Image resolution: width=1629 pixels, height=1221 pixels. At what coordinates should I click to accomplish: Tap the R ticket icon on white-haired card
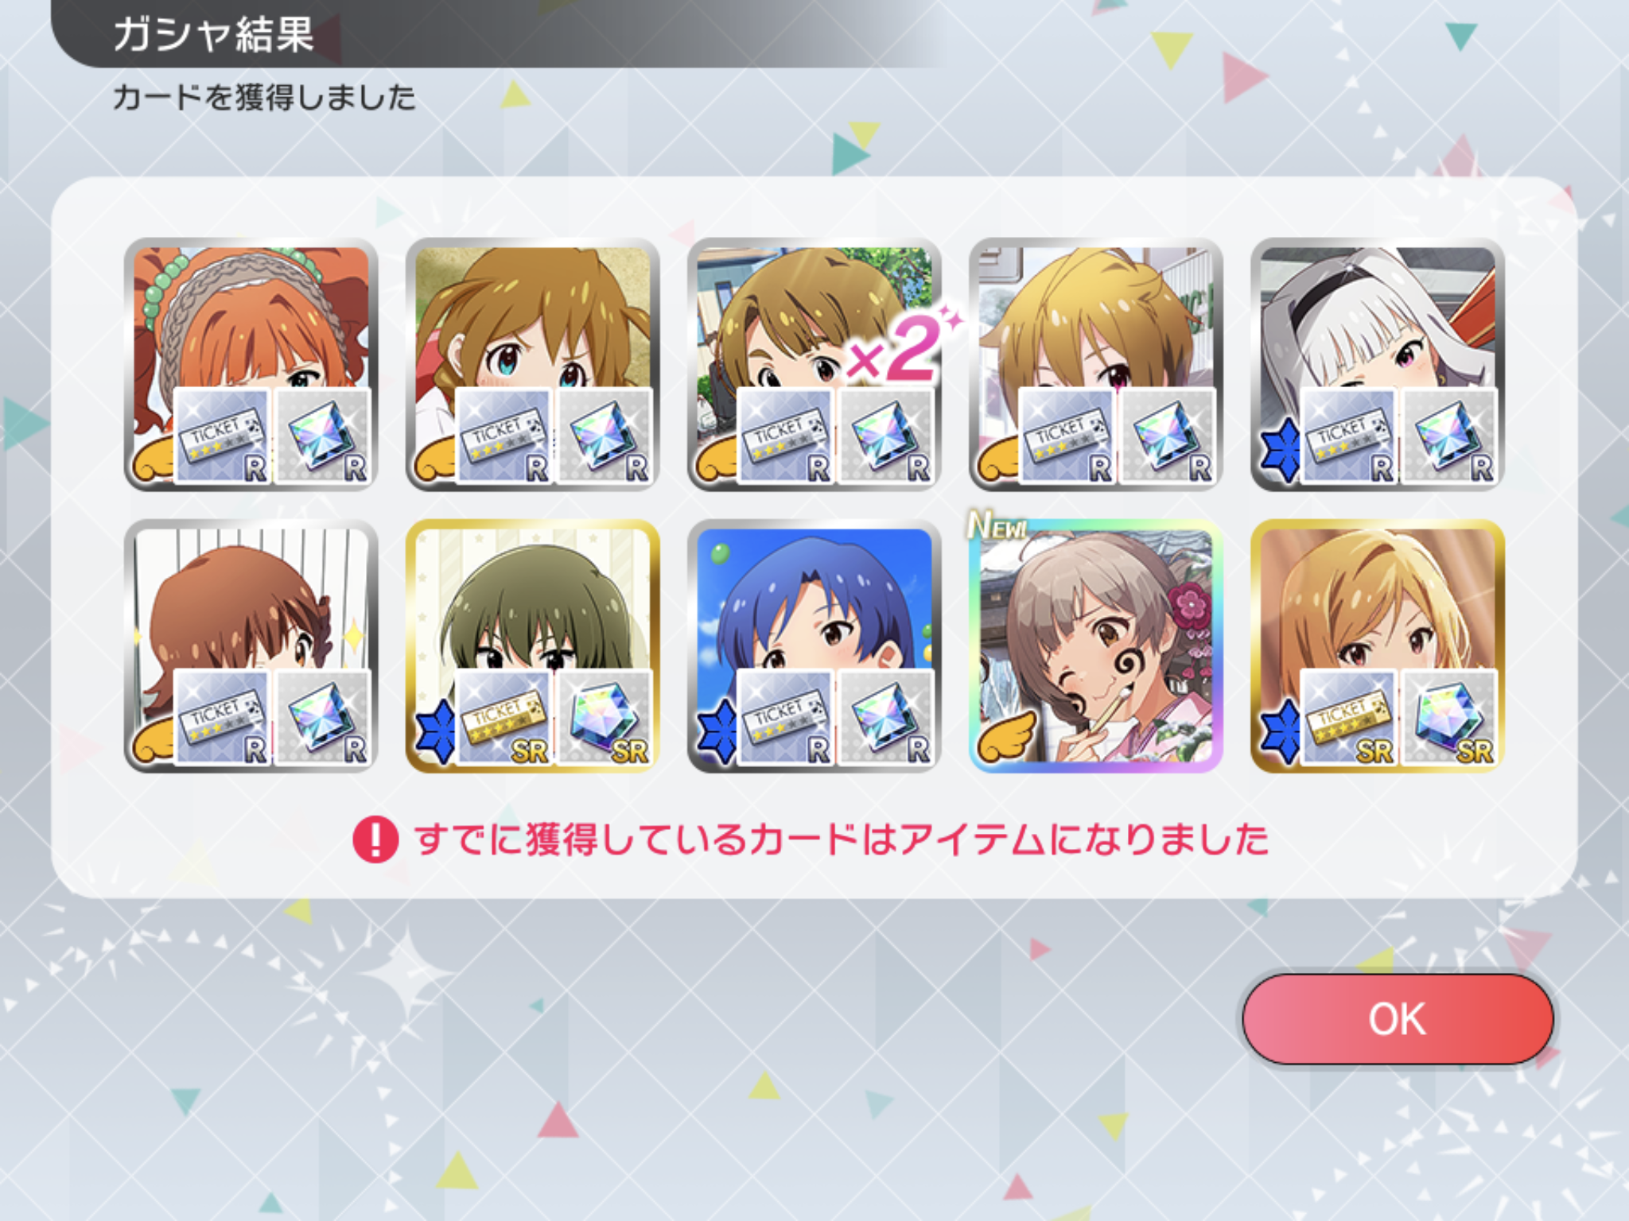coord(1348,436)
